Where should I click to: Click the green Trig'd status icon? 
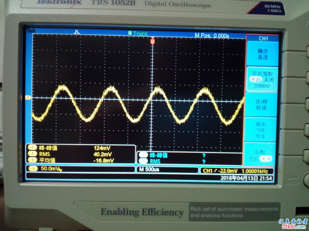pyautogui.click(x=130, y=33)
